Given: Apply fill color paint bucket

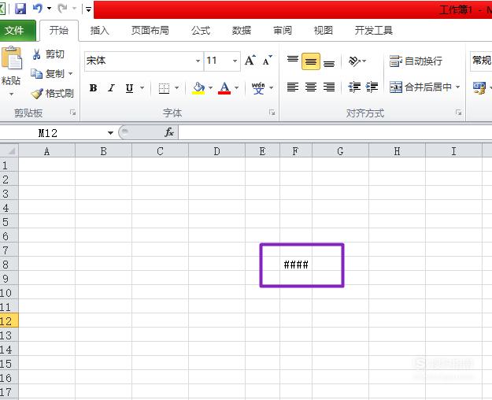Looking at the screenshot, I should coord(198,88).
